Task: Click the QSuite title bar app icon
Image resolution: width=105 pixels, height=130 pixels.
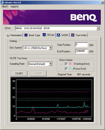Action: 2,2
